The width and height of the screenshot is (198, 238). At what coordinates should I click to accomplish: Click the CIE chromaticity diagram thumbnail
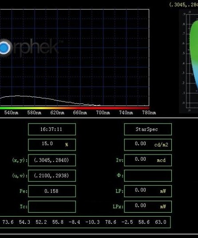189,61
